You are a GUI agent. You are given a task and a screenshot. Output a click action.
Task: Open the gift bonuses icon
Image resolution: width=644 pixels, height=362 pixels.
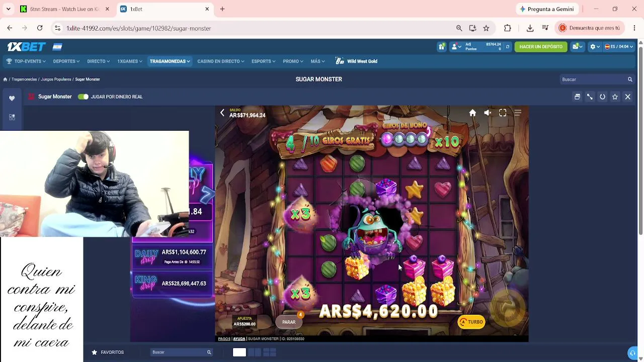pyautogui.click(x=441, y=47)
